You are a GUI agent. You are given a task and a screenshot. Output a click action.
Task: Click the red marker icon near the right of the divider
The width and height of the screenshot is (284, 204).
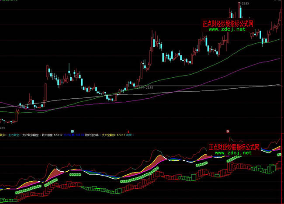[227, 131]
